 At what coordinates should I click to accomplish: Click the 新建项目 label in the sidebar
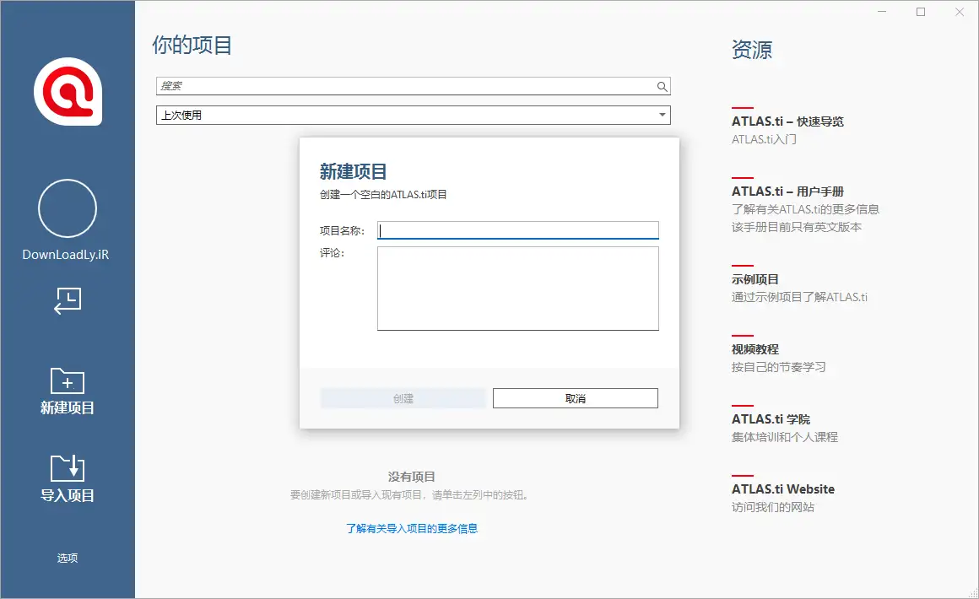pos(68,408)
